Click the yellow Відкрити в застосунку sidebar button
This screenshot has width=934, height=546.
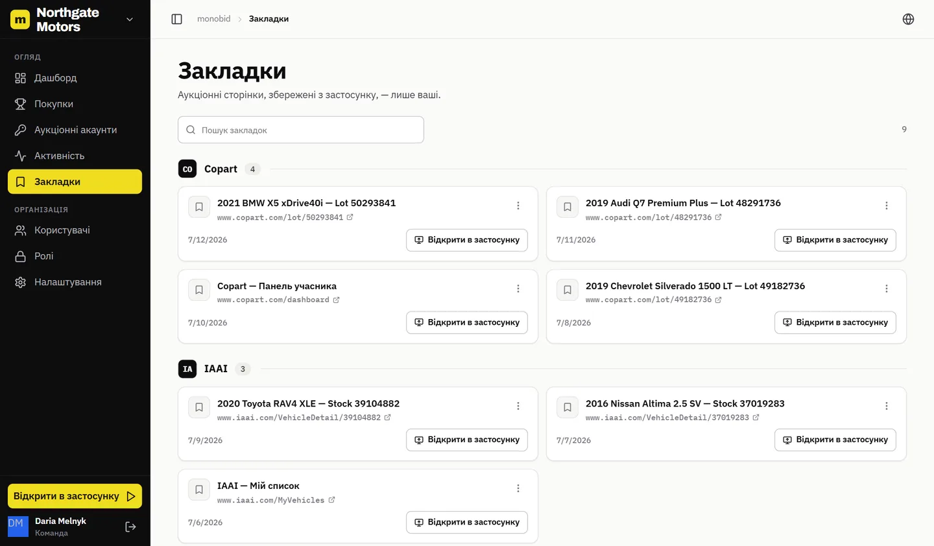pyautogui.click(x=75, y=496)
